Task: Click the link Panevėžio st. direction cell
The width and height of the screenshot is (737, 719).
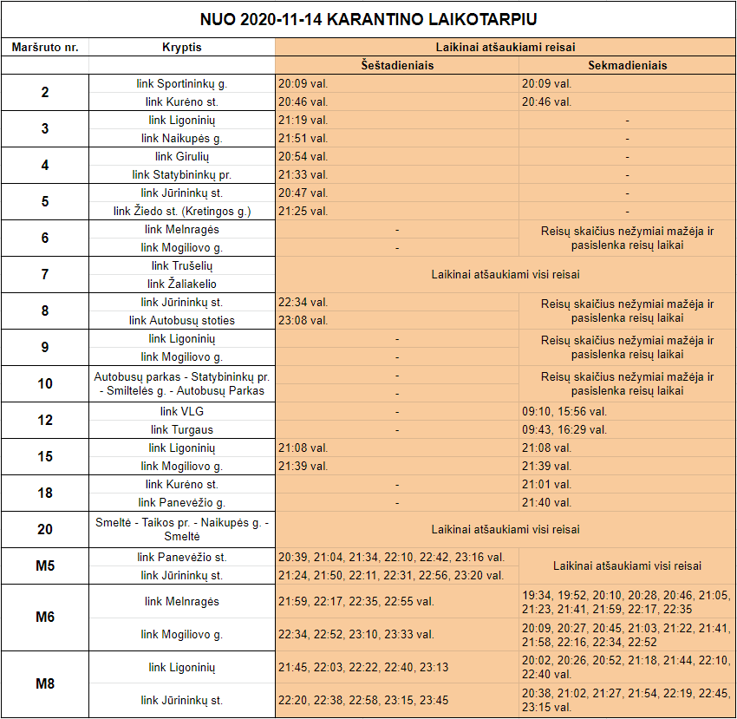Action: 182,557
